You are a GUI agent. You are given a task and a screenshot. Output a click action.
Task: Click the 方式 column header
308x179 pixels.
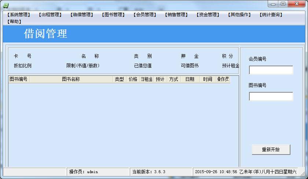(173, 79)
